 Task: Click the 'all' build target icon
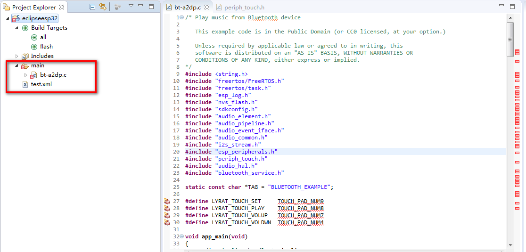coord(34,37)
